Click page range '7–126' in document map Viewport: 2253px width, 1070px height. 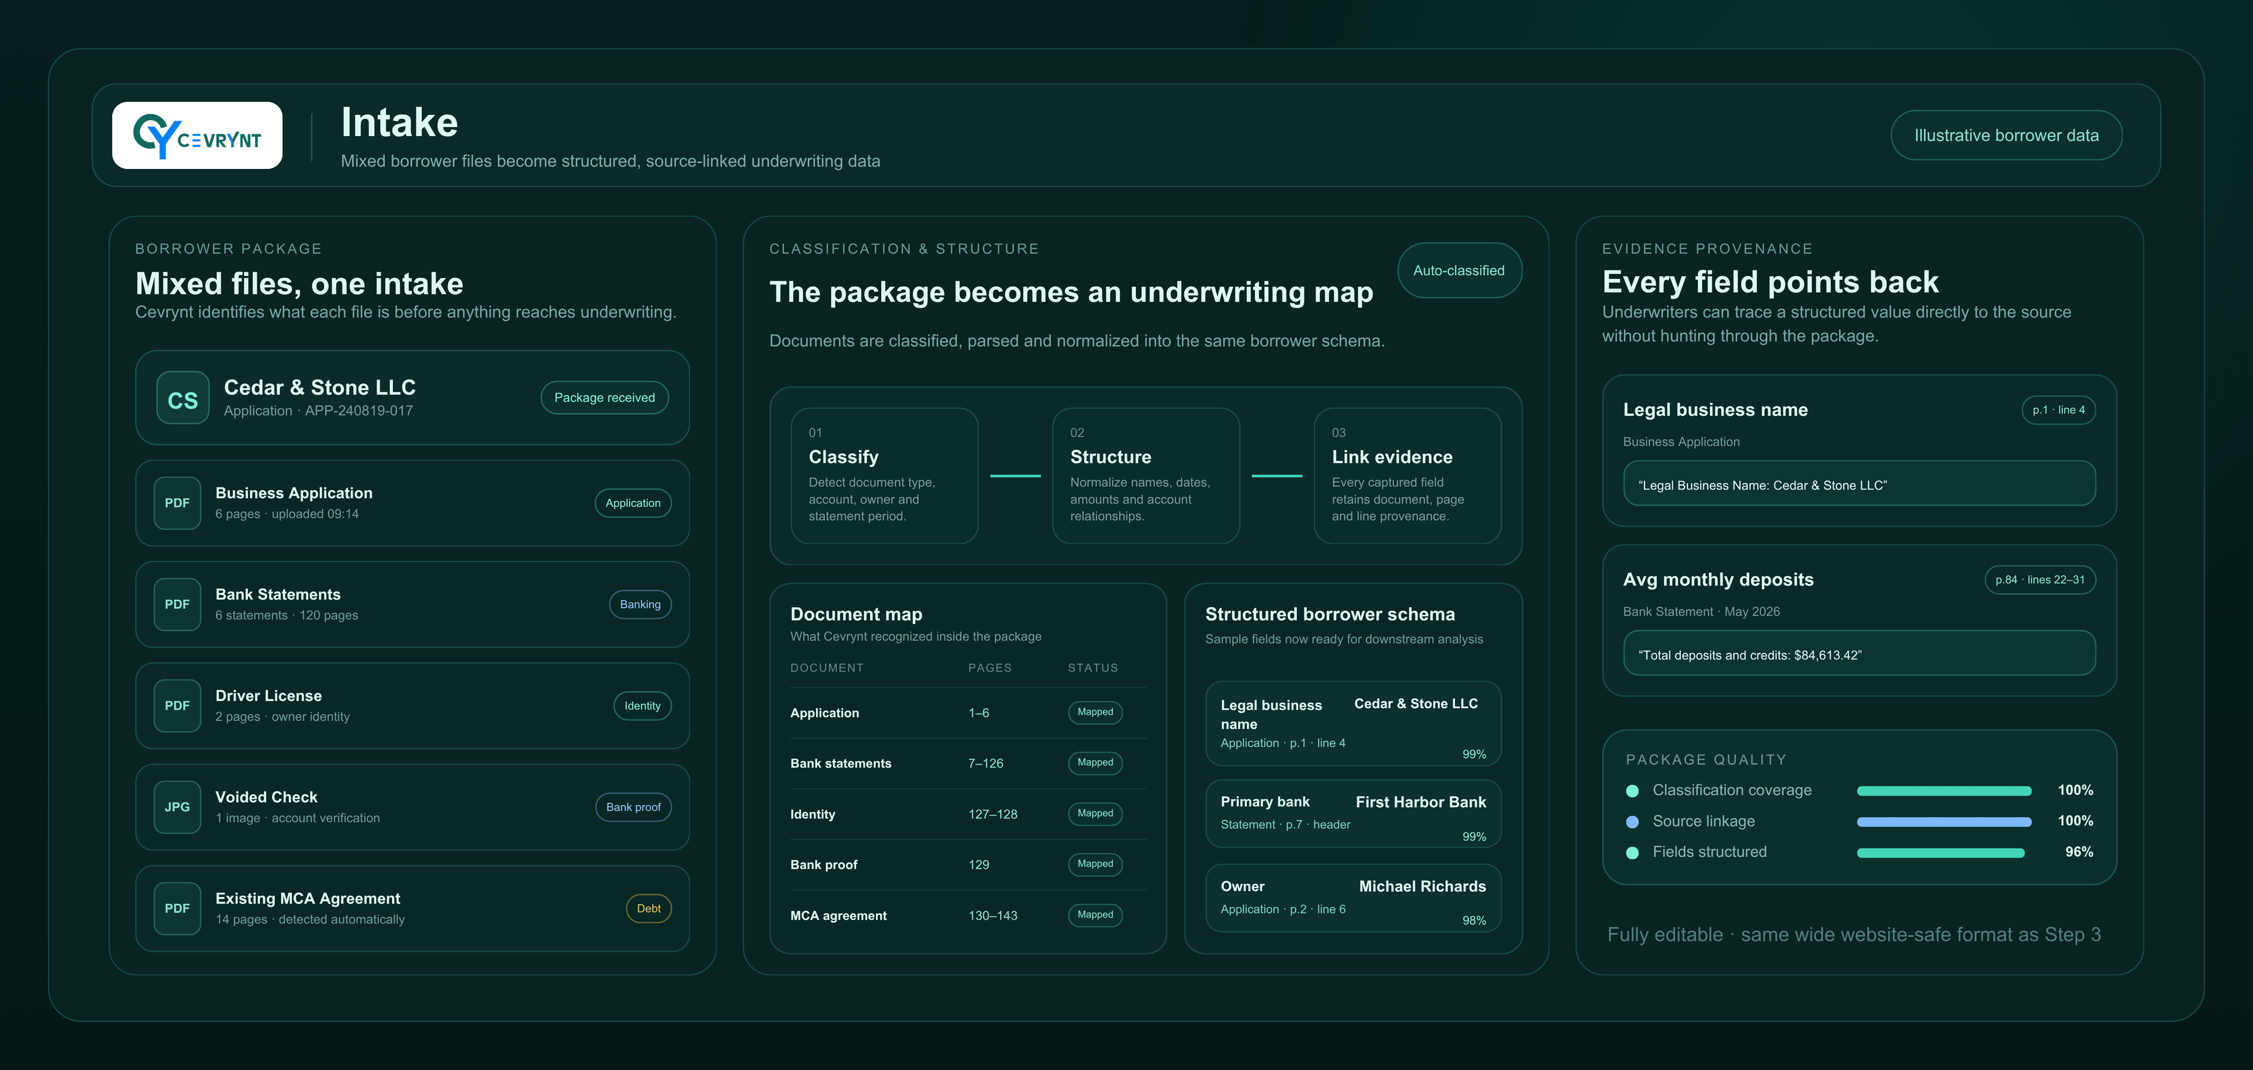[x=986, y=763]
